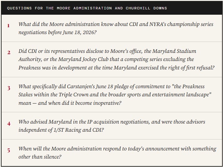Click 'and when did it become inoperative?' text
223x167 pixels.
[x=79, y=103]
